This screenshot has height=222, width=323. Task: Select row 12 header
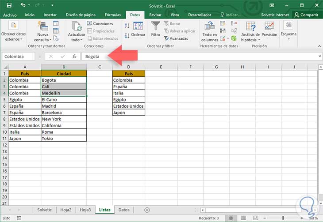coord(4,145)
